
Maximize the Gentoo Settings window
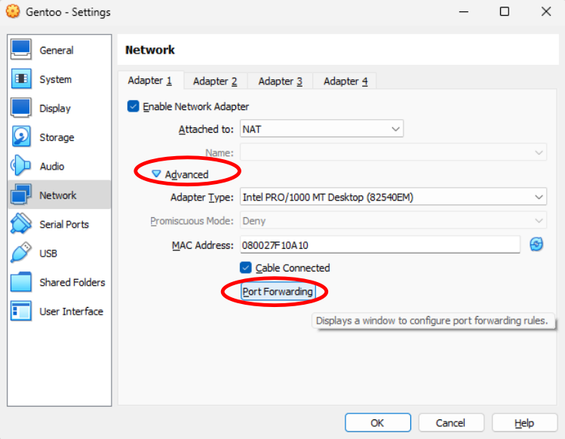(505, 11)
